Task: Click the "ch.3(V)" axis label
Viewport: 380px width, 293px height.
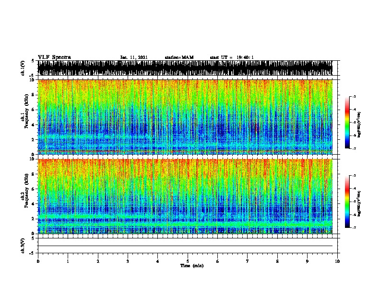Action: point(23,246)
